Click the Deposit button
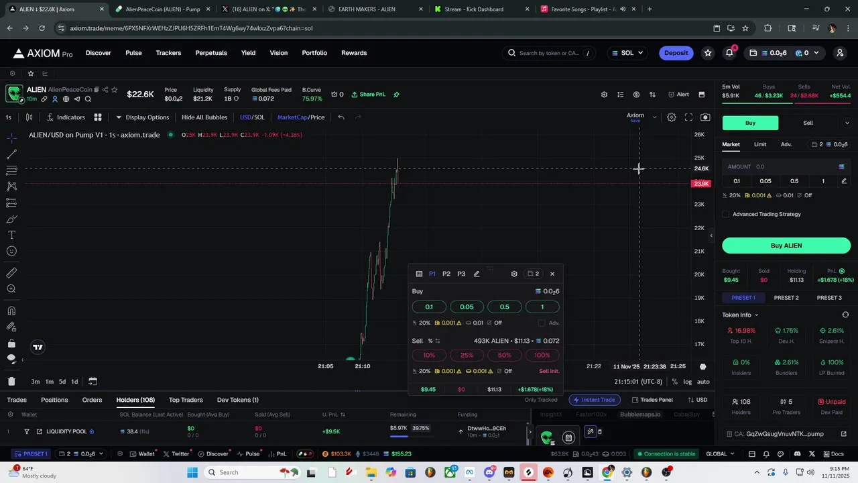The height and width of the screenshot is (483, 858). pyautogui.click(x=676, y=53)
